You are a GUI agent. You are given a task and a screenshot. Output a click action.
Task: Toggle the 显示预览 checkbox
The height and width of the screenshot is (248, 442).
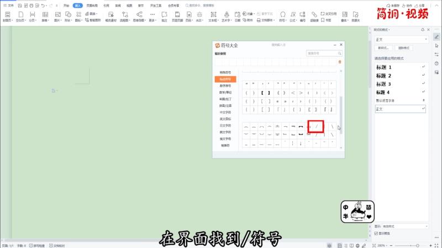(x=377, y=233)
